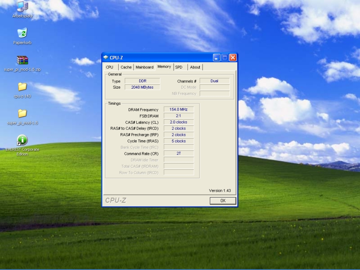Click the Command Rate value 2T
The image size is (360, 270).
[x=179, y=153]
